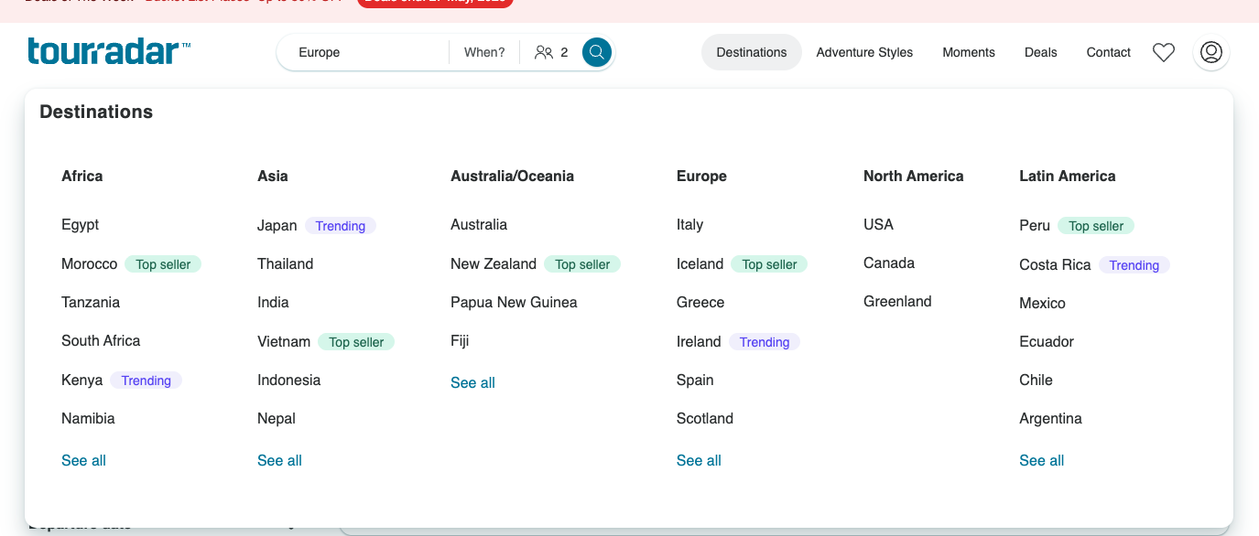Choose Ireland destination
Viewport: 1259px width, 536px height.
[699, 341]
